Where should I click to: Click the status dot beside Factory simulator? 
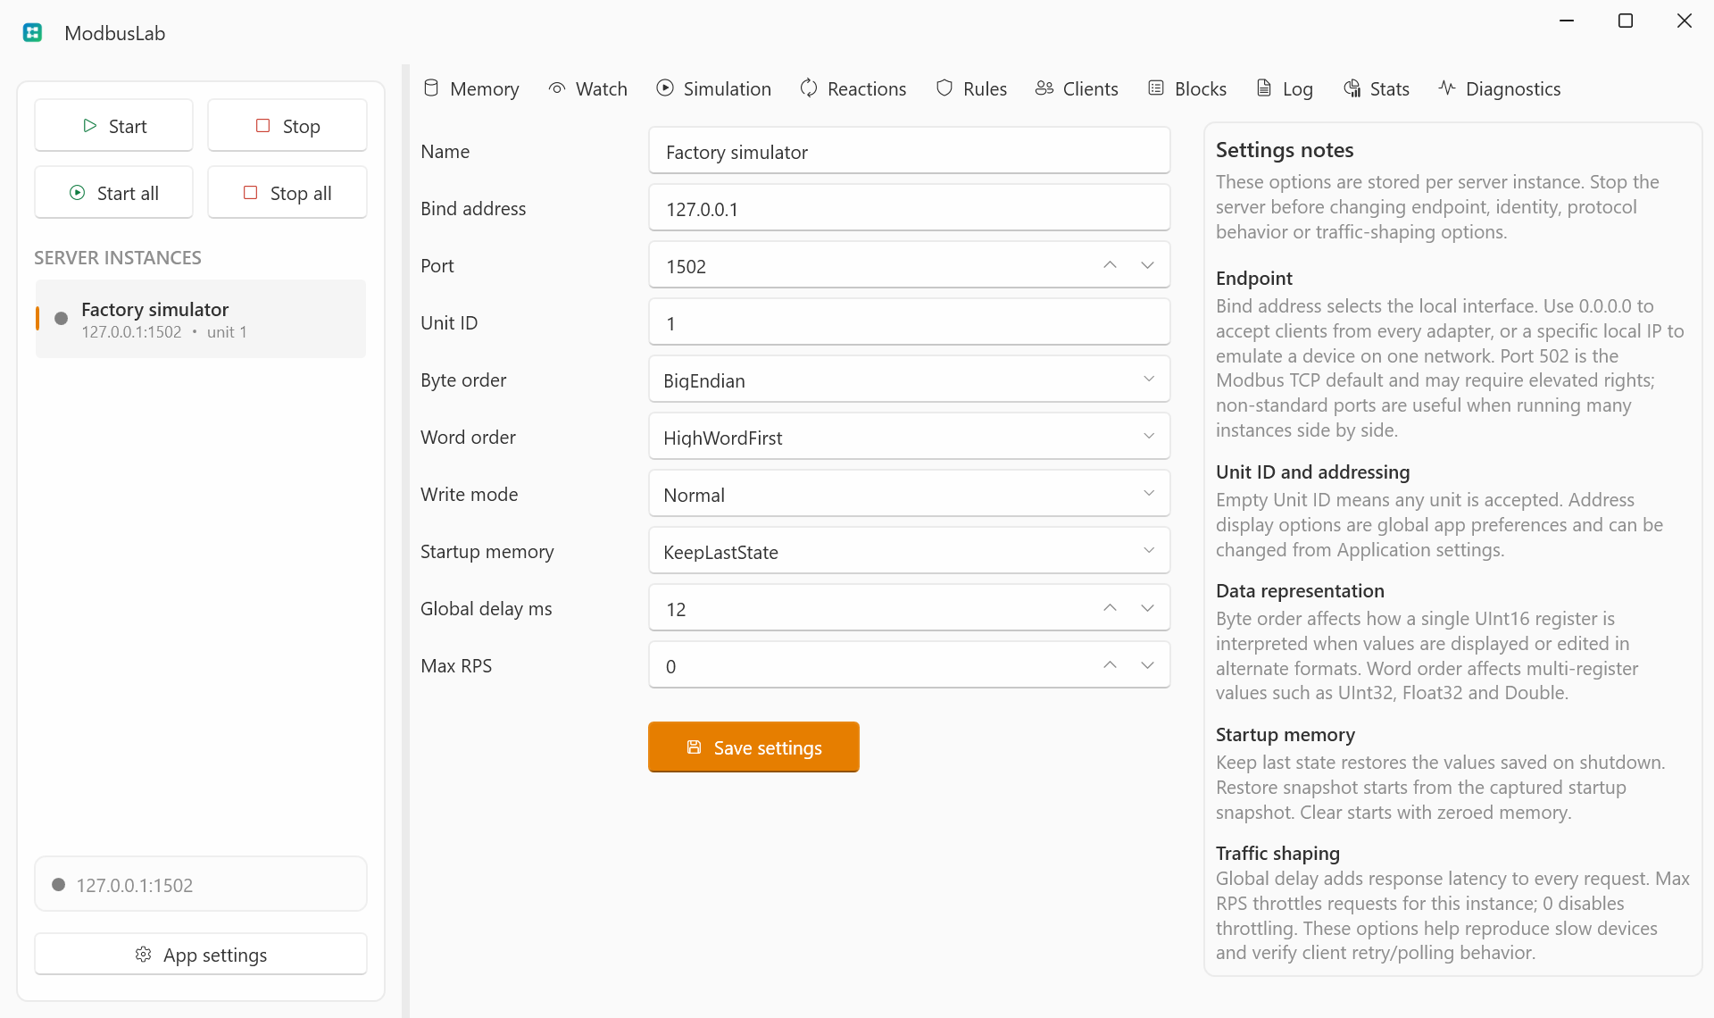click(61, 319)
